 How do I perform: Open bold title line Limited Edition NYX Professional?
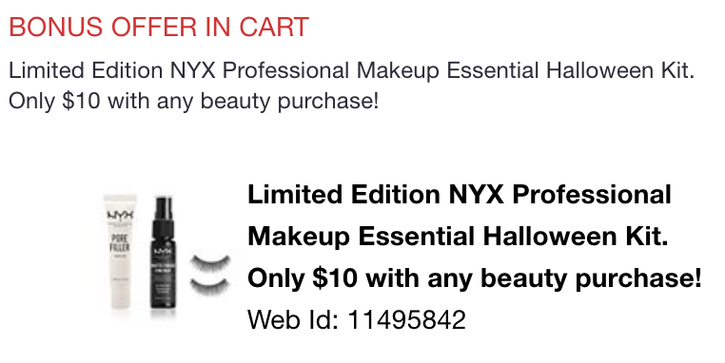coord(460,194)
